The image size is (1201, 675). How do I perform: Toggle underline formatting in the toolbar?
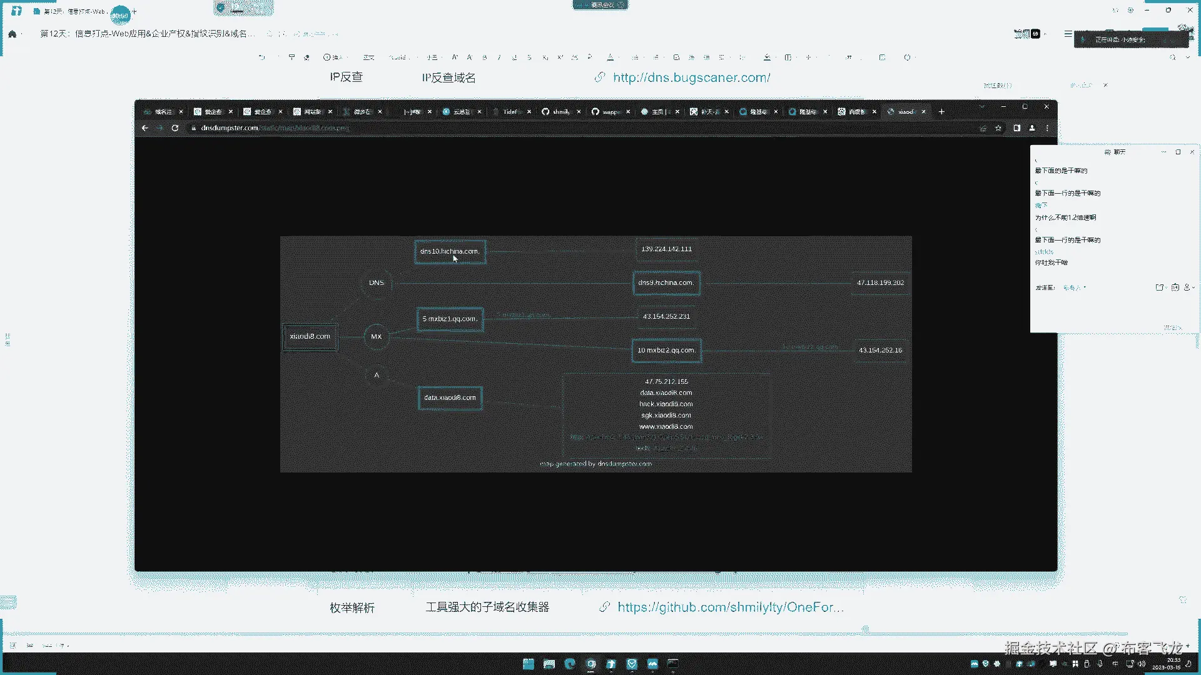click(x=514, y=57)
